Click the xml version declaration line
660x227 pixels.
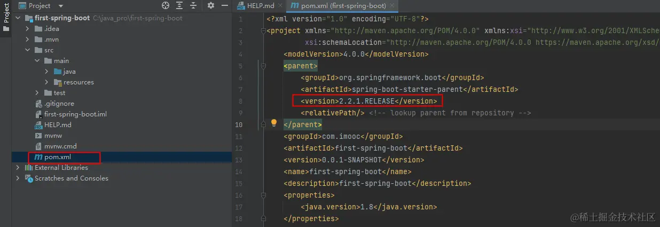(348, 19)
